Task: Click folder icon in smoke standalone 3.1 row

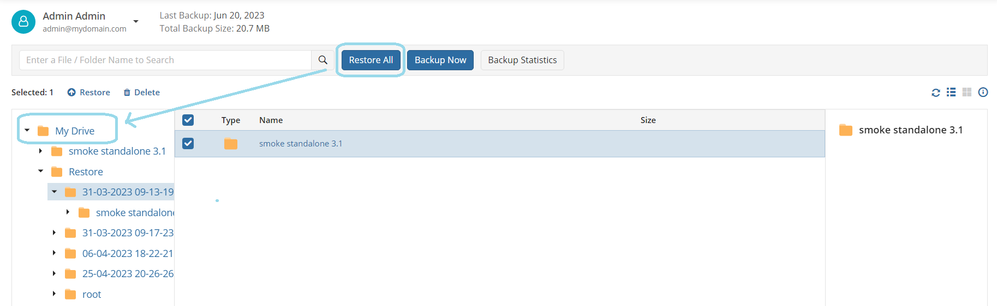Action: point(231,144)
